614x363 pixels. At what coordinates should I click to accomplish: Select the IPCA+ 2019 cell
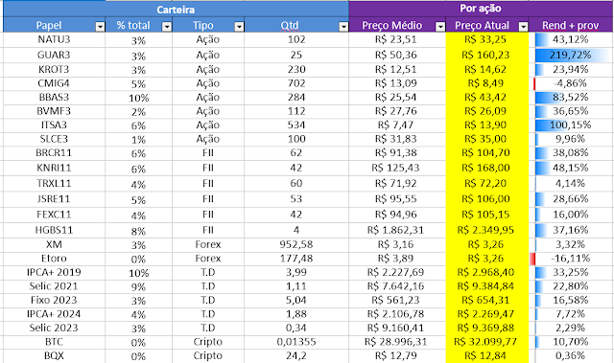click(54, 272)
